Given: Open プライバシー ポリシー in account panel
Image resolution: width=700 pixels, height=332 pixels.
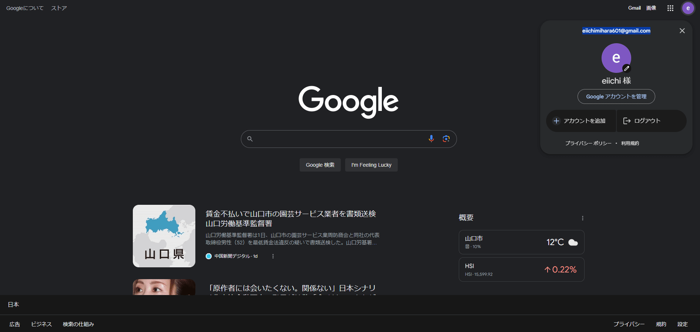Looking at the screenshot, I should click(588, 143).
